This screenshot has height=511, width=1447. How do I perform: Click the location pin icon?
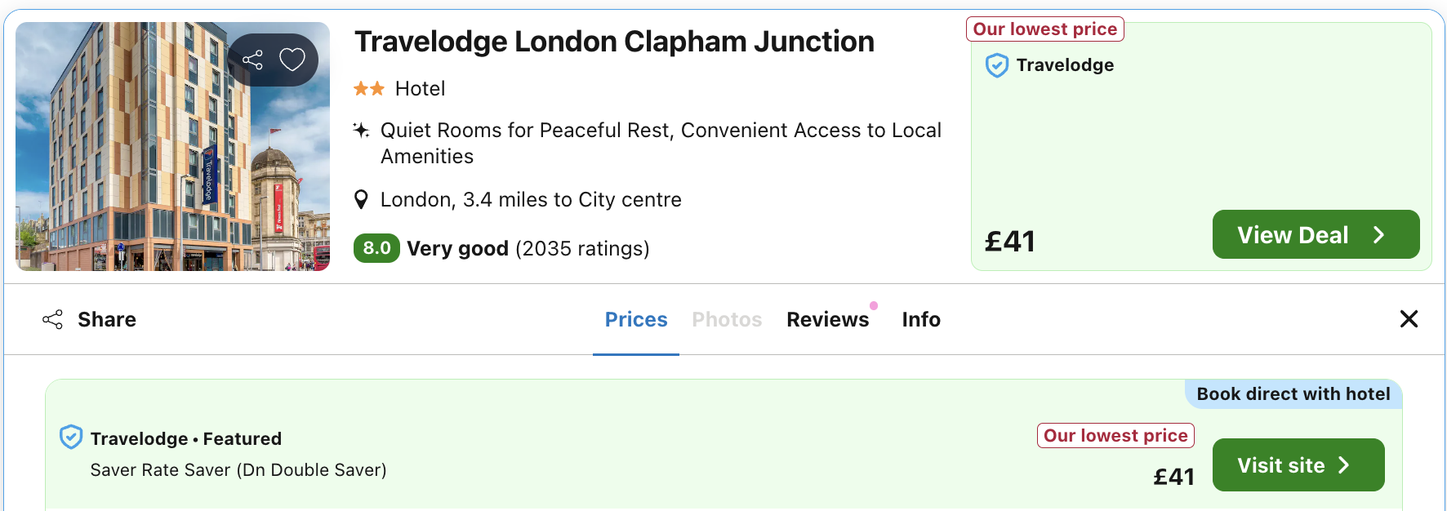[361, 200]
